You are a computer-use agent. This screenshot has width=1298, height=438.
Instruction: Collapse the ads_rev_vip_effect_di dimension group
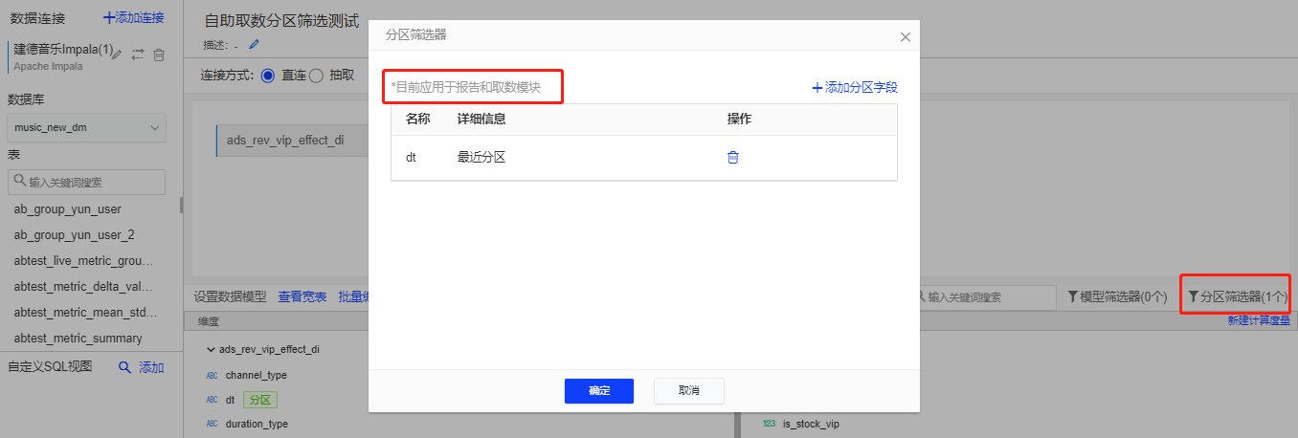(x=211, y=350)
